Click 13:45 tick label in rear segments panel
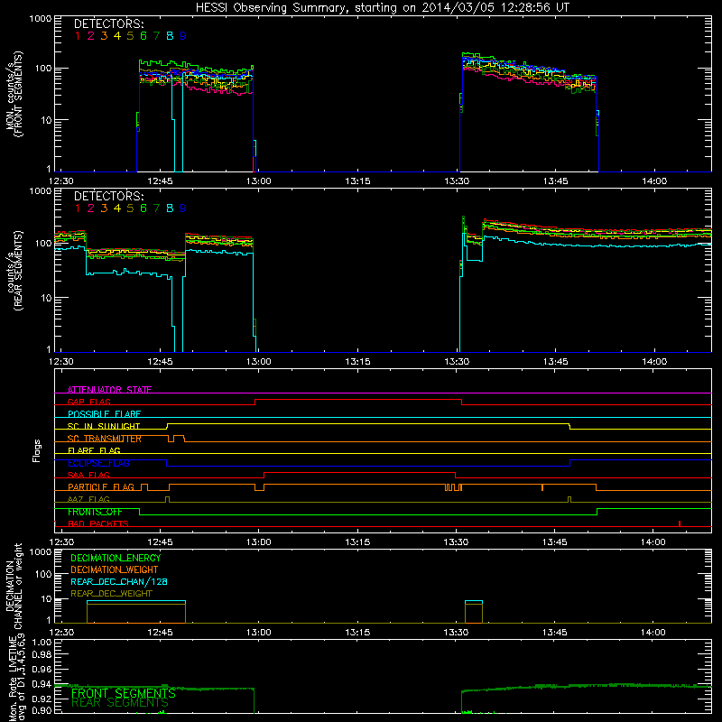Viewport: 722px width, 722px height. click(x=555, y=362)
